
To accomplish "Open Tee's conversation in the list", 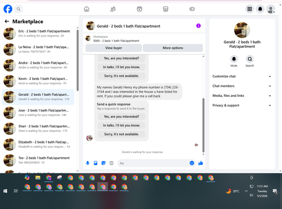I will coord(38,160).
